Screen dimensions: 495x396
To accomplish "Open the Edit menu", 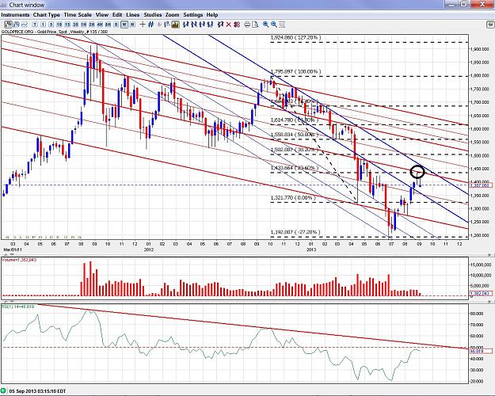I will (117, 15).
